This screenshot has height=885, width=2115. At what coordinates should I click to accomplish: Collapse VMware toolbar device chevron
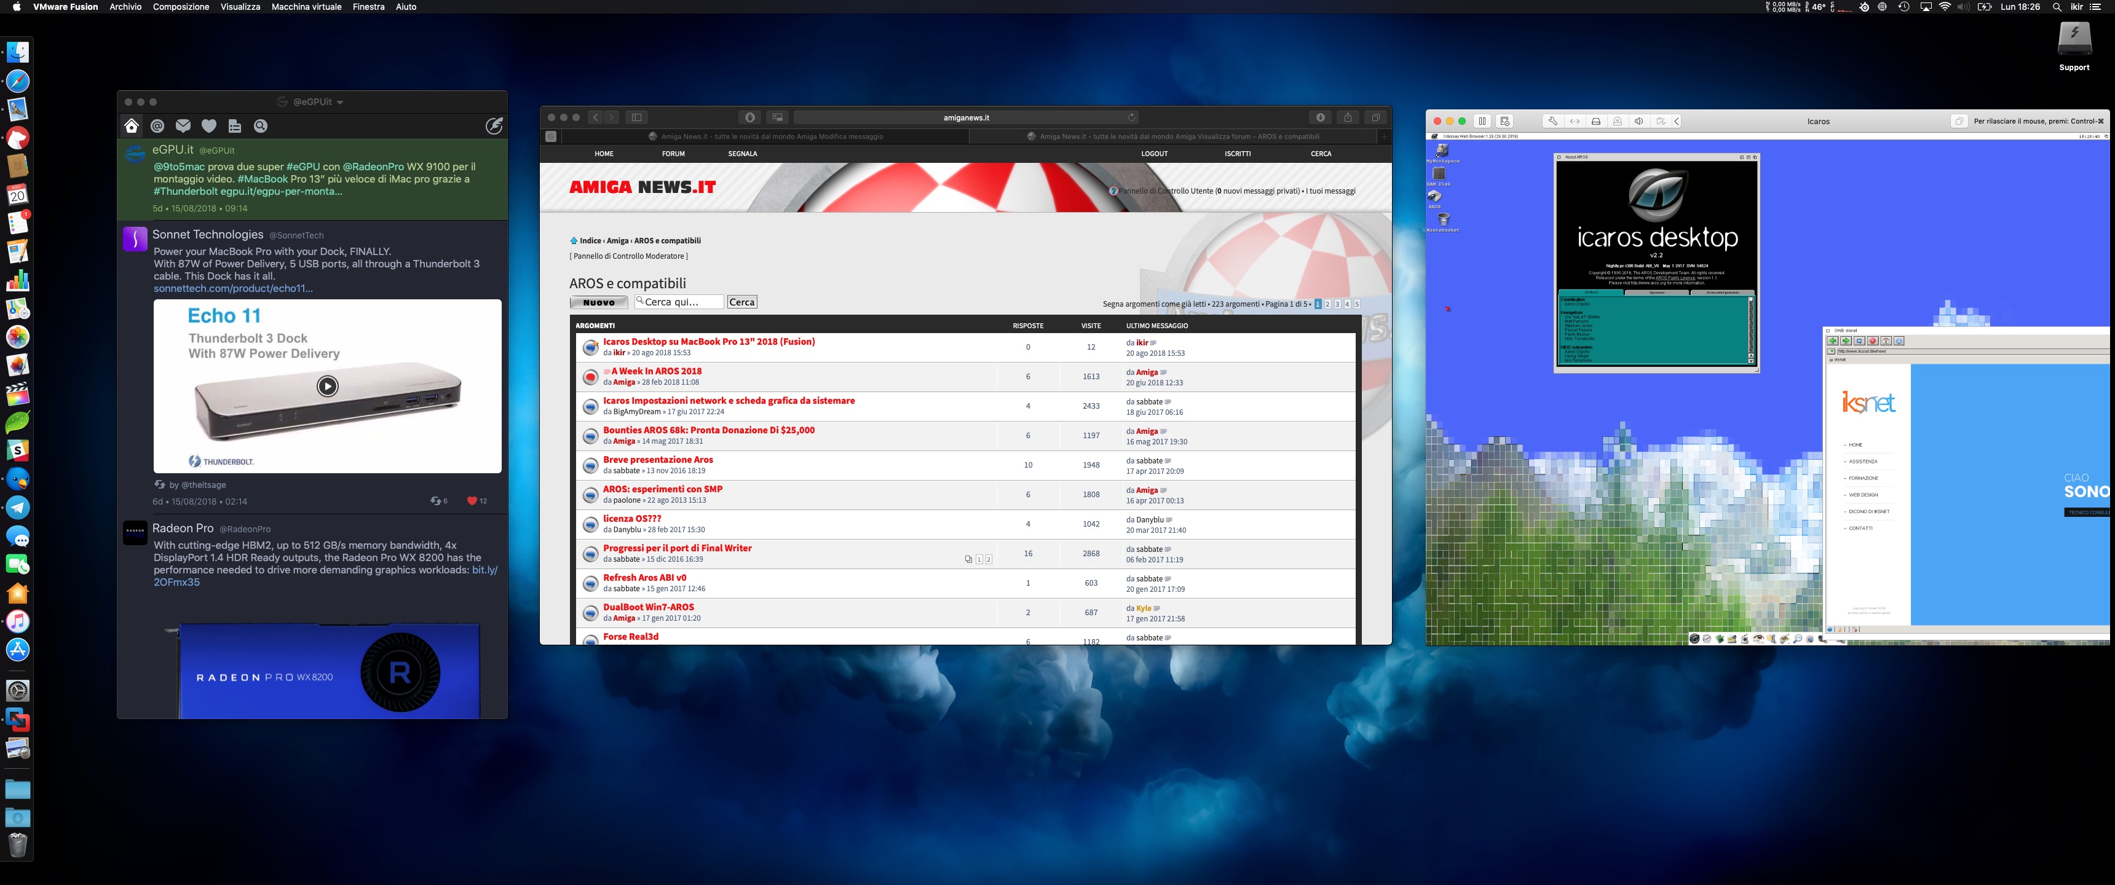click(1677, 122)
